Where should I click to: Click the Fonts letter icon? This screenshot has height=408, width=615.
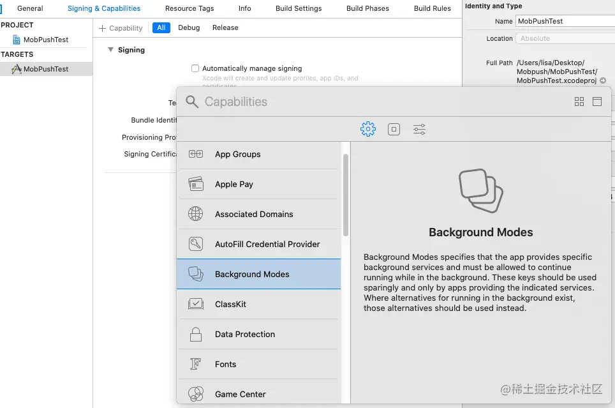(x=196, y=364)
